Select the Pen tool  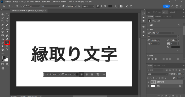pyautogui.click(x=2, y=43)
